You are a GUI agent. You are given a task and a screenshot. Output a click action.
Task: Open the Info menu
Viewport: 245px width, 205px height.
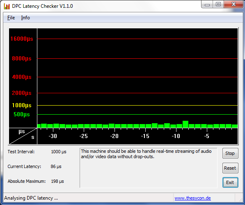pyautogui.click(x=25, y=18)
